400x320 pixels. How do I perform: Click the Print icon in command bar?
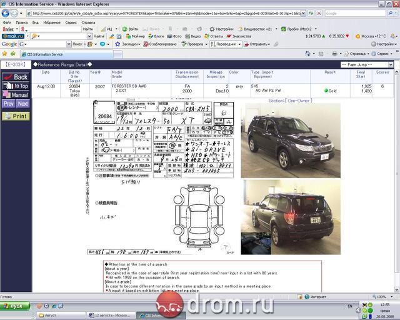click(334, 54)
